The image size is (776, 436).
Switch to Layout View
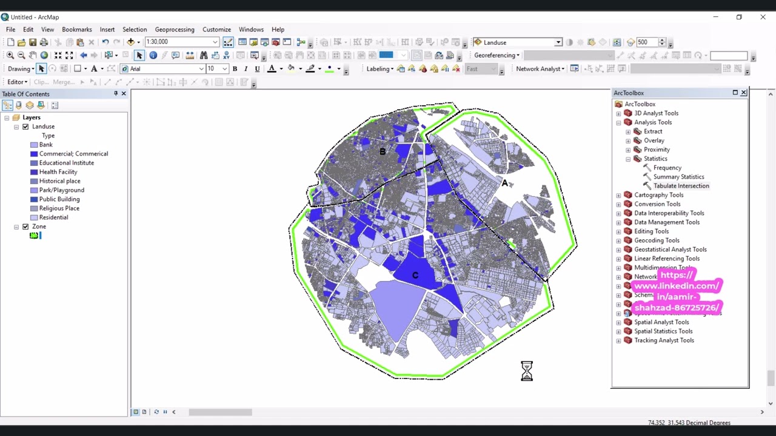[145, 412]
